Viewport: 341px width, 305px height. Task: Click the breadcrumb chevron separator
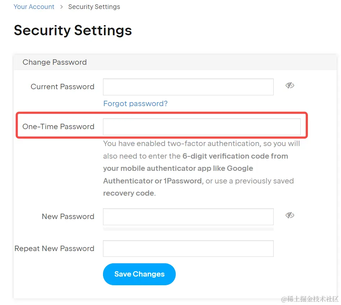61,7
